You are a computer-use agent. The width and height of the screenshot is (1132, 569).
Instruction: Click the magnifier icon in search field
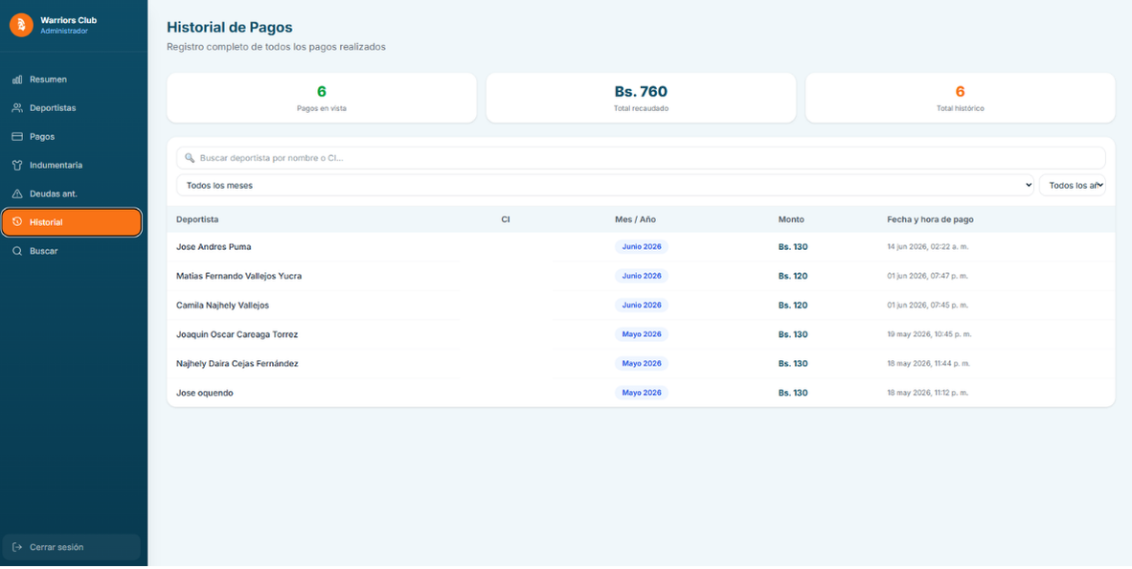click(190, 157)
